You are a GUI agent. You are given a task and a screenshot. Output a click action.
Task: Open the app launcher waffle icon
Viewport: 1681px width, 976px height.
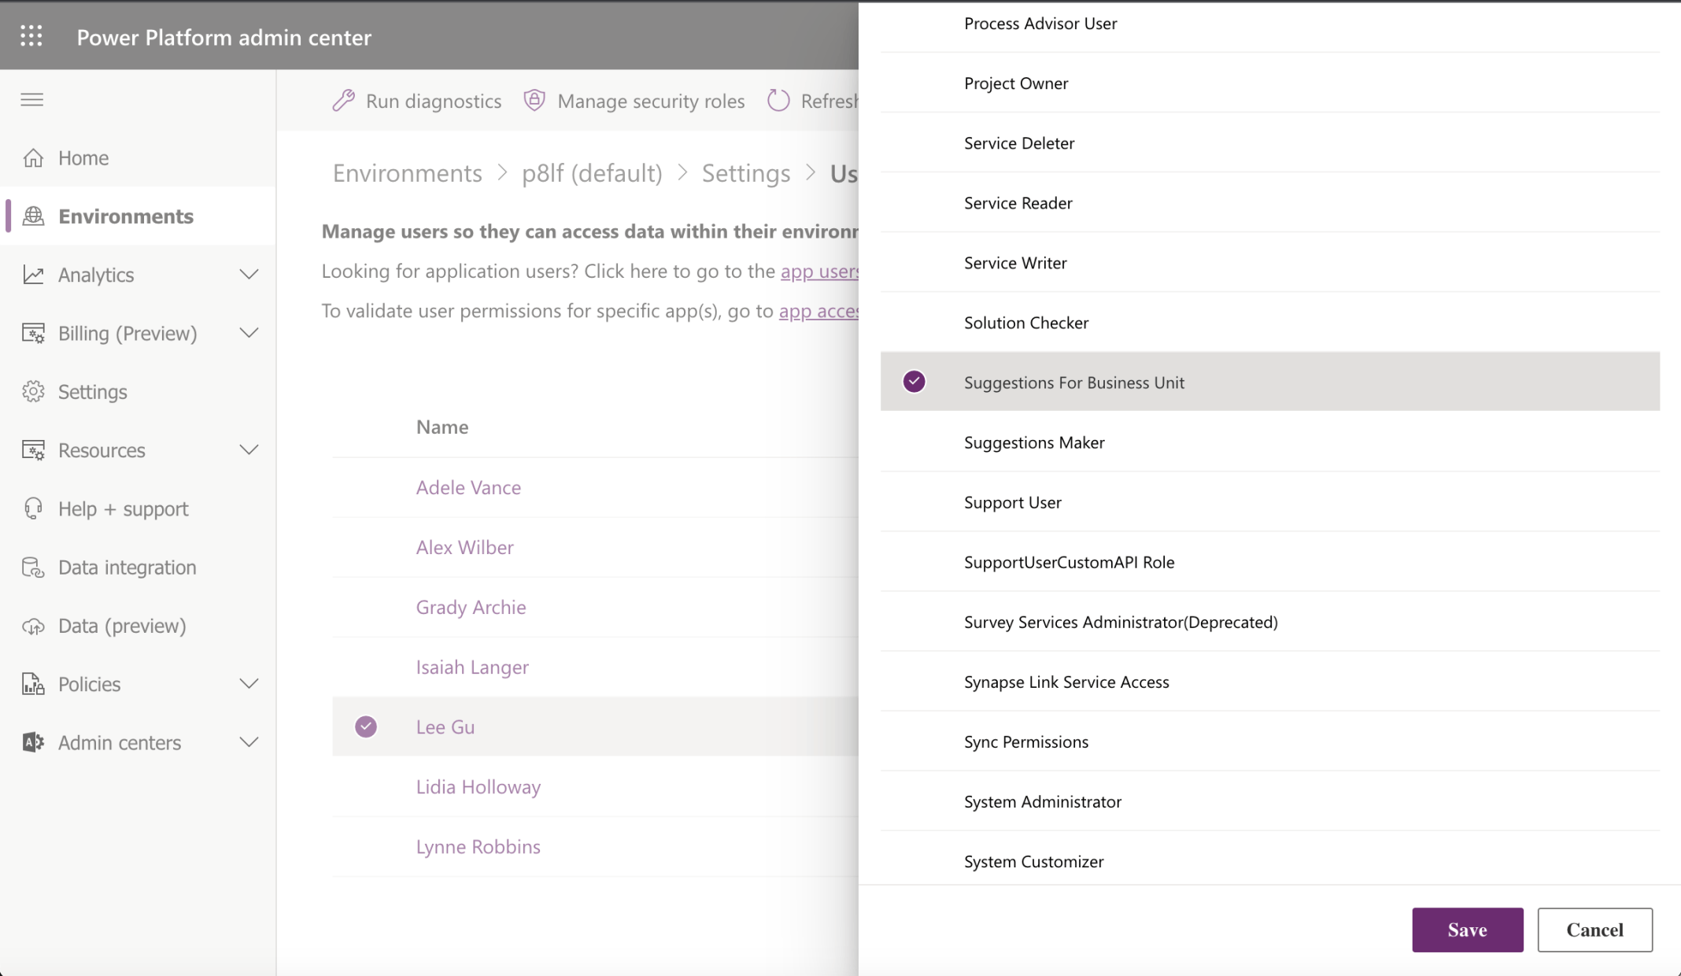click(x=31, y=36)
